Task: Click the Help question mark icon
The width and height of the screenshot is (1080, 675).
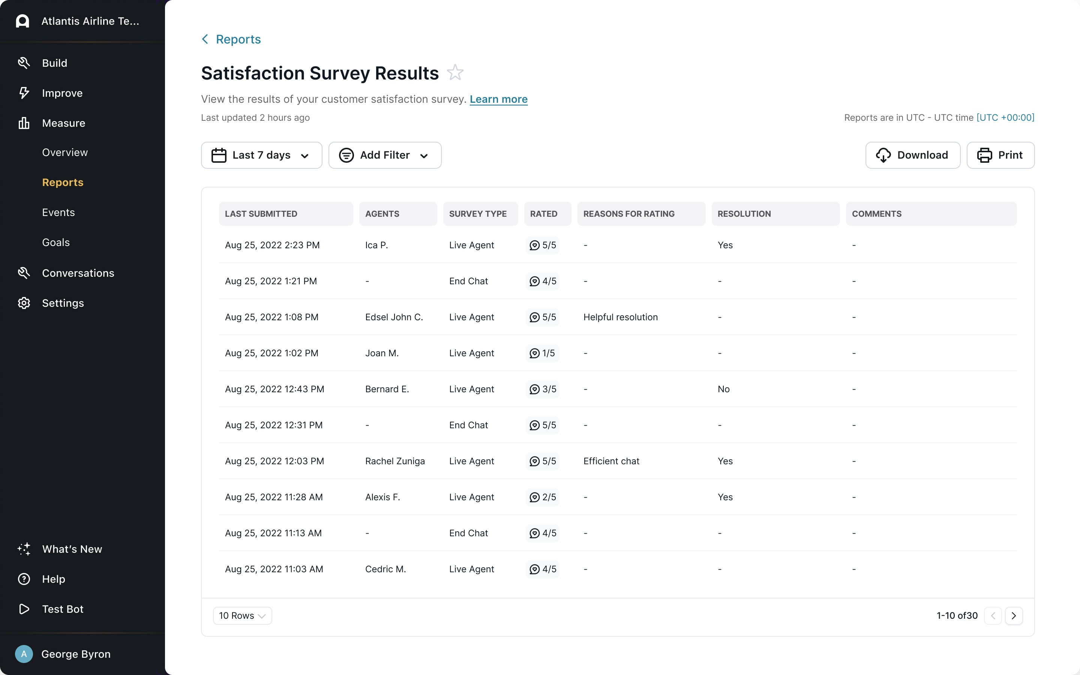Action: (x=24, y=579)
